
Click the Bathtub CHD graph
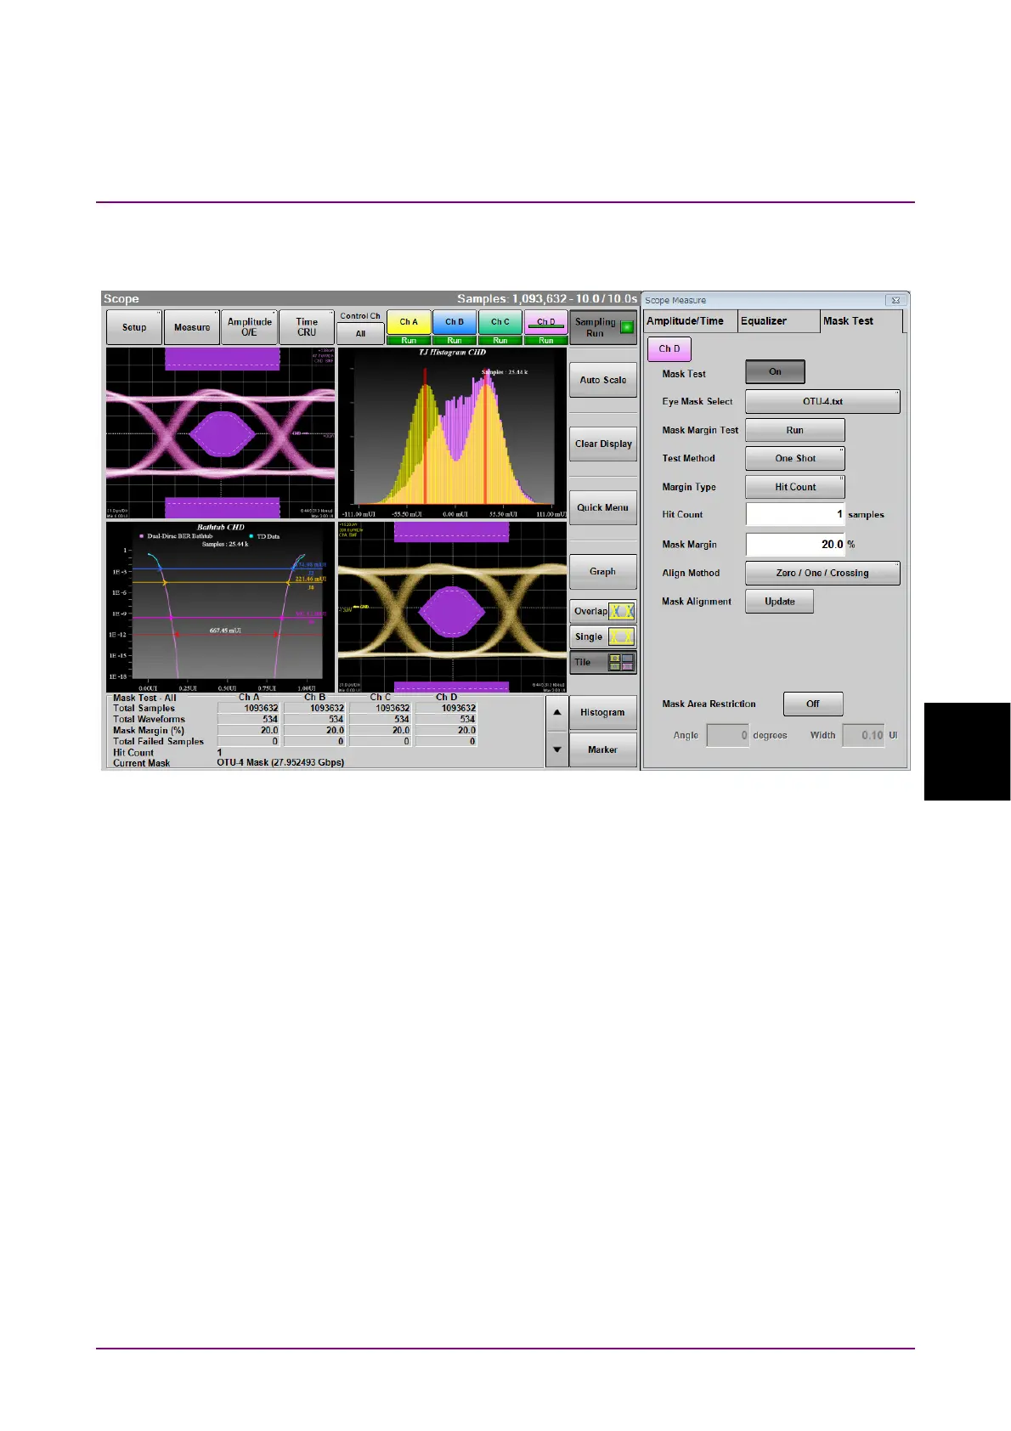point(220,607)
